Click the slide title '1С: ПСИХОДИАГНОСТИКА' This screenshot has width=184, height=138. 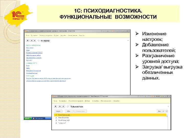coord(108,11)
